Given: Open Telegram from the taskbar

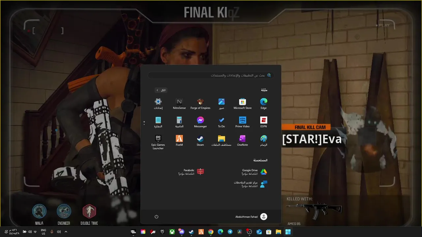Looking at the screenshot, I should (x=230, y=232).
